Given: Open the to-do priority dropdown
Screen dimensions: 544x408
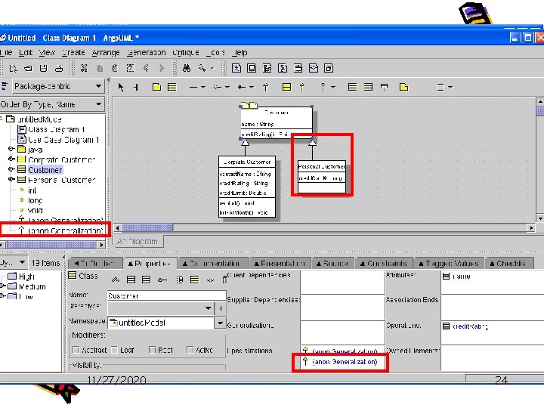Looking at the screenshot, I should point(22,262).
